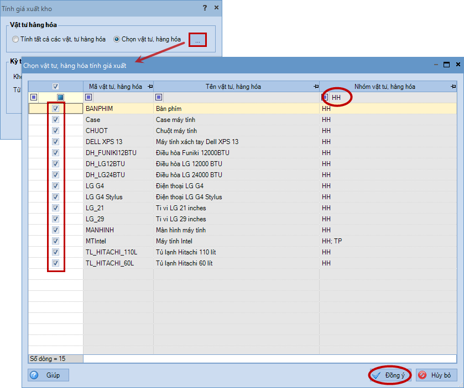Open the checkbox column filter dropdown

point(61,98)
